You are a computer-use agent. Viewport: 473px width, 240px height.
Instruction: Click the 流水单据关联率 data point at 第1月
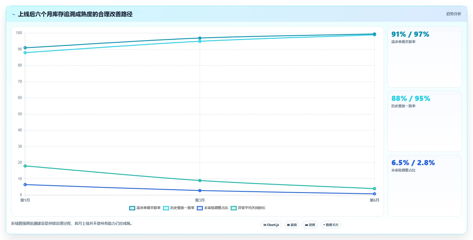pyautogui.click(x=25, y=48)
